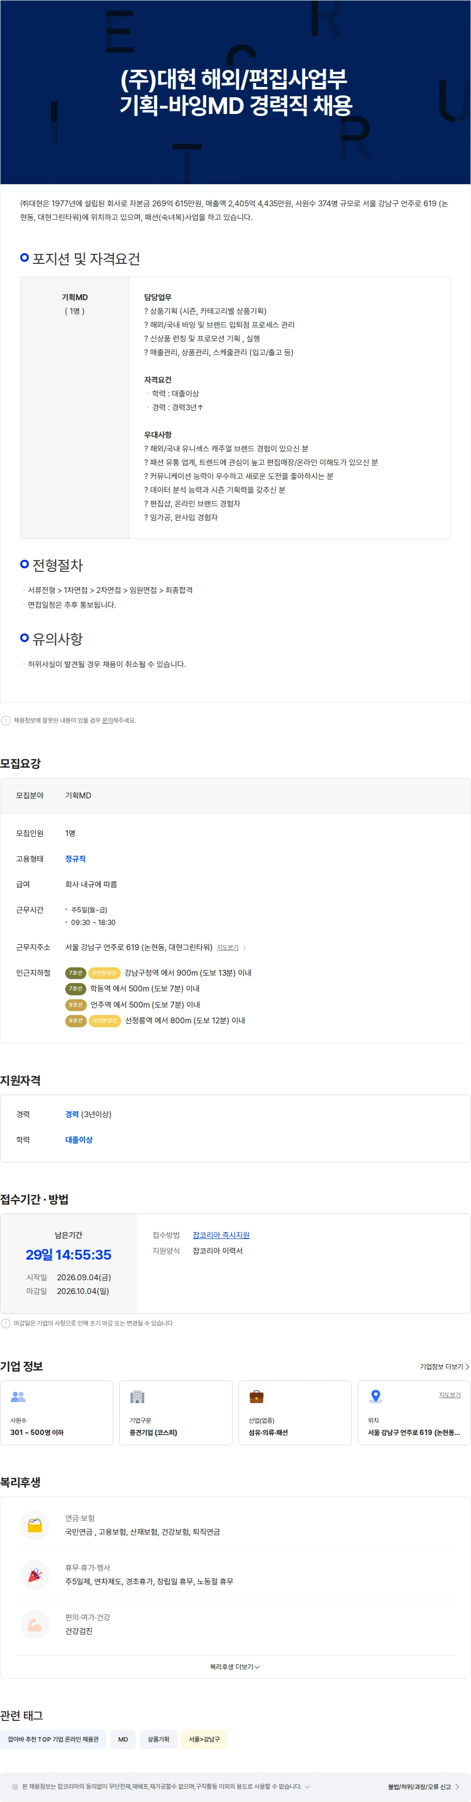Click the 09:30 ~ 18:30 working hours text
Screen dimensions: 471x1802
(x=93, y=923)
